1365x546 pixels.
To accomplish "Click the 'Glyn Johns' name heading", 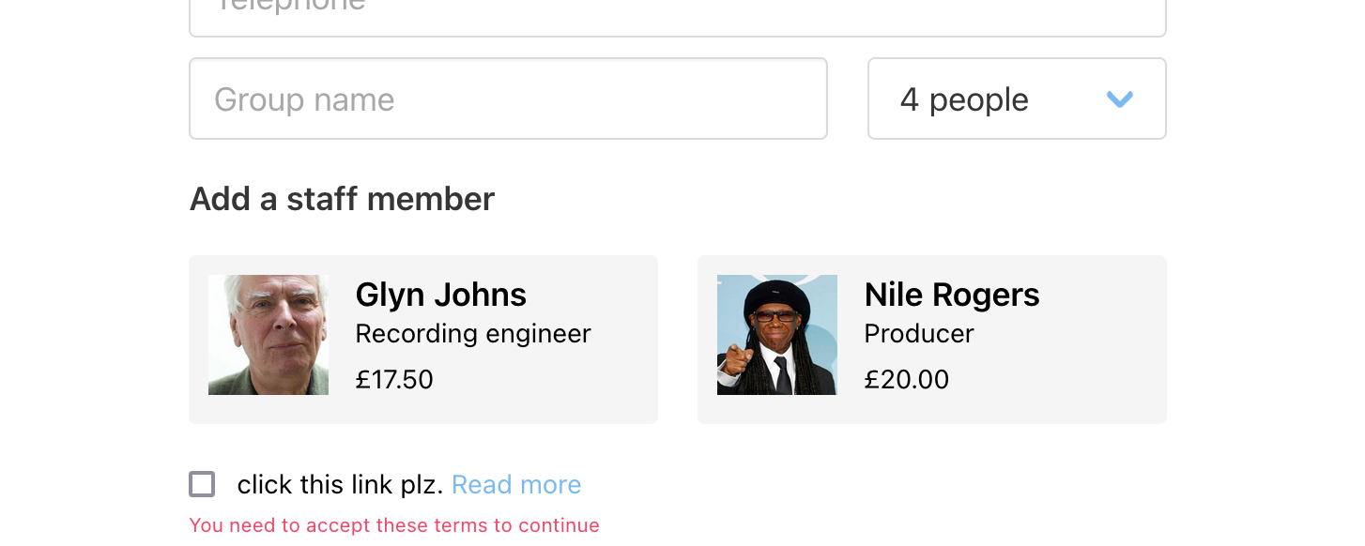I will coord(440,295).
